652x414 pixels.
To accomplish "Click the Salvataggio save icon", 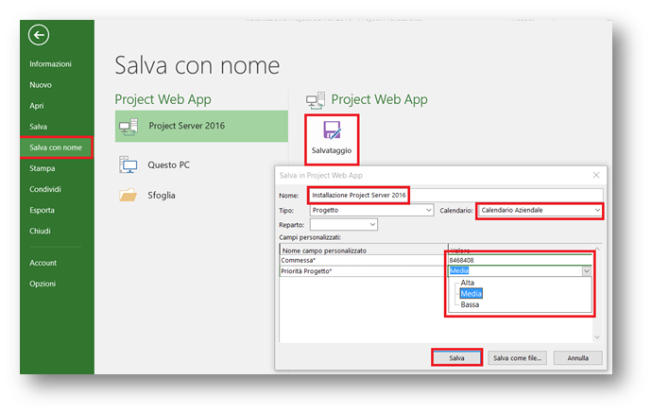I will (332, 130).
